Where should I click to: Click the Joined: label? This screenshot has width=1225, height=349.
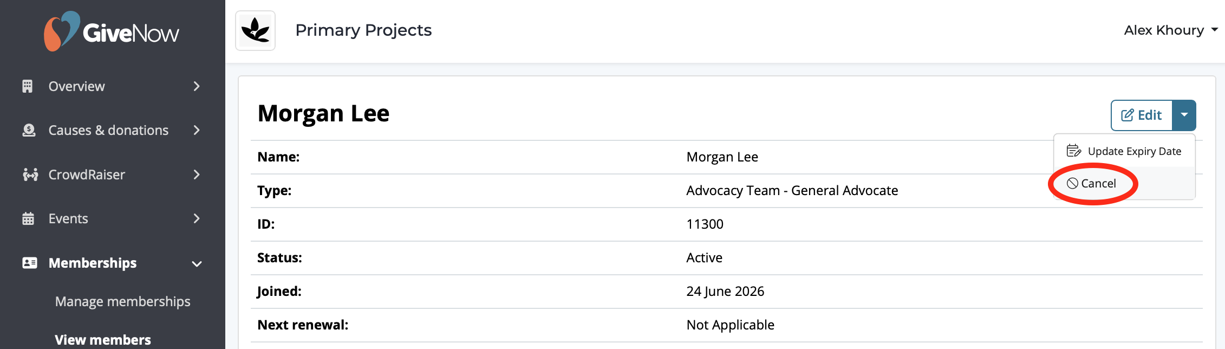(x=279, y=291)
